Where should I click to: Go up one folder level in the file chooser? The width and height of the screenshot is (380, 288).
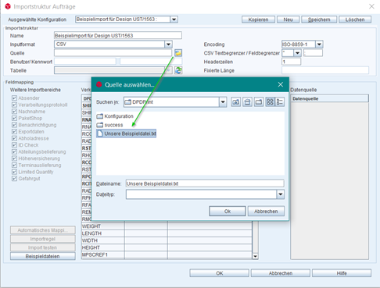pyautogui.click(x=236, y=102)
